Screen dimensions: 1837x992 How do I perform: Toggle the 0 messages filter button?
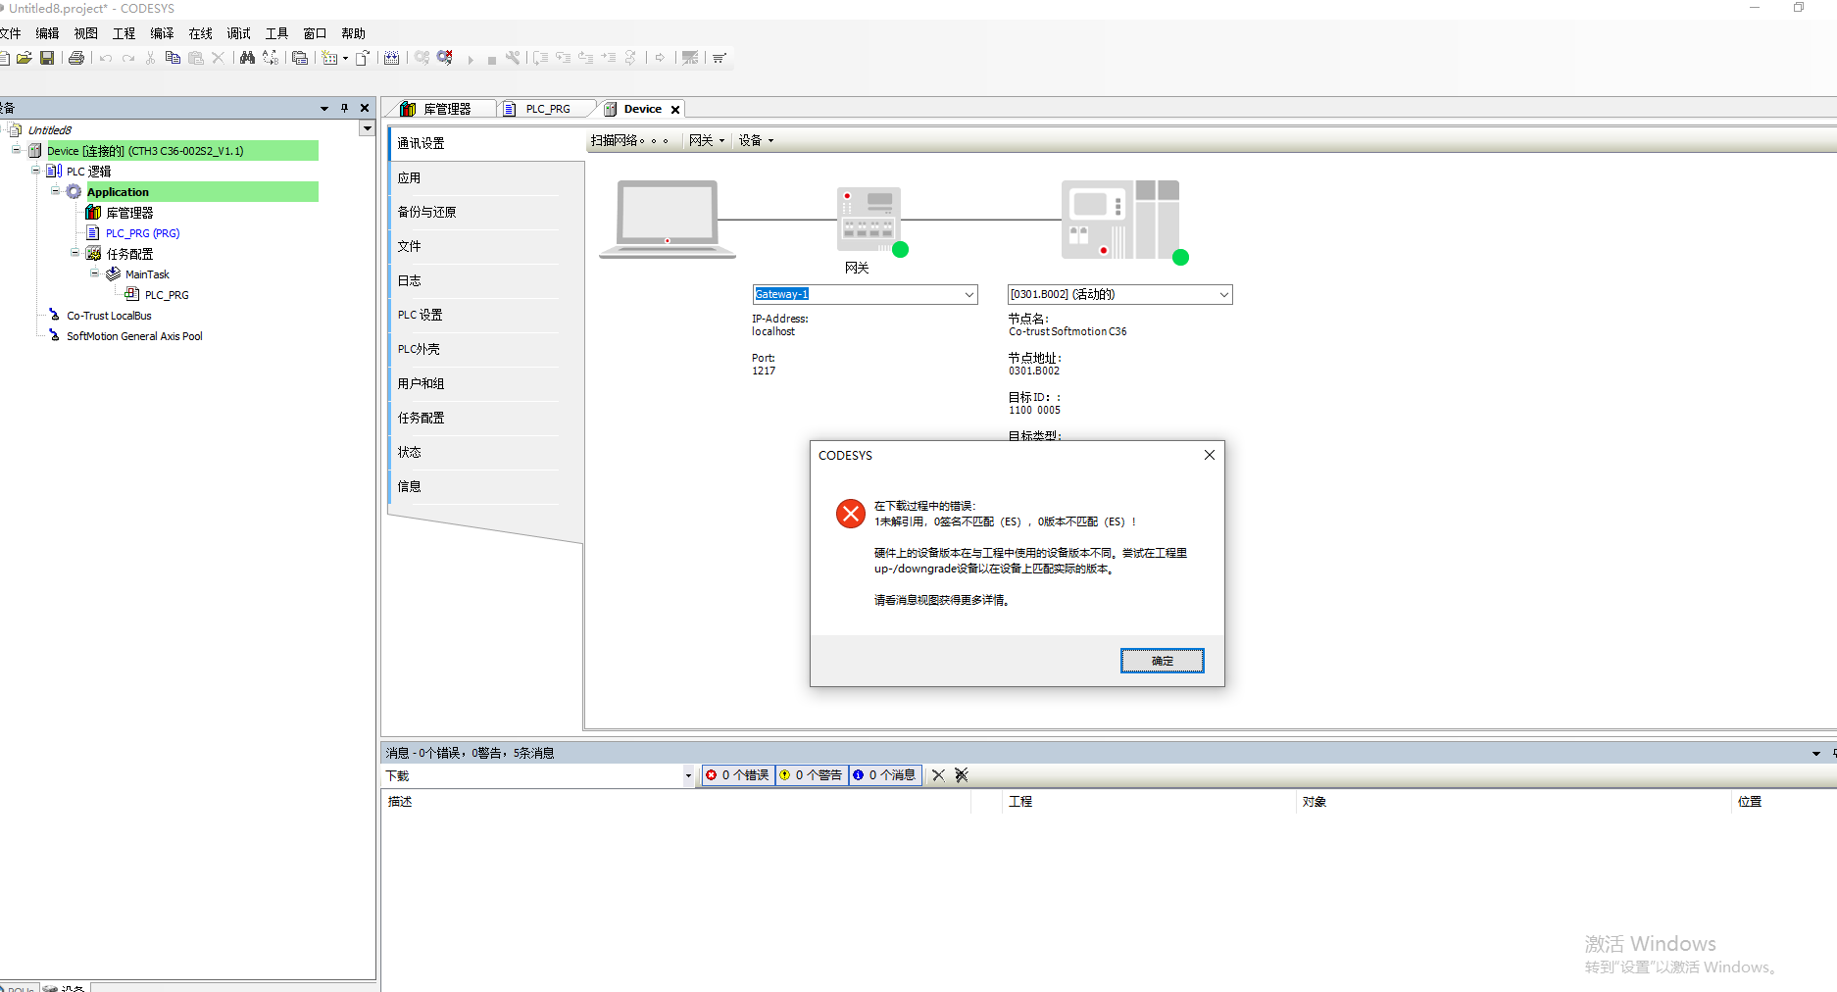(x=885, y=775)
